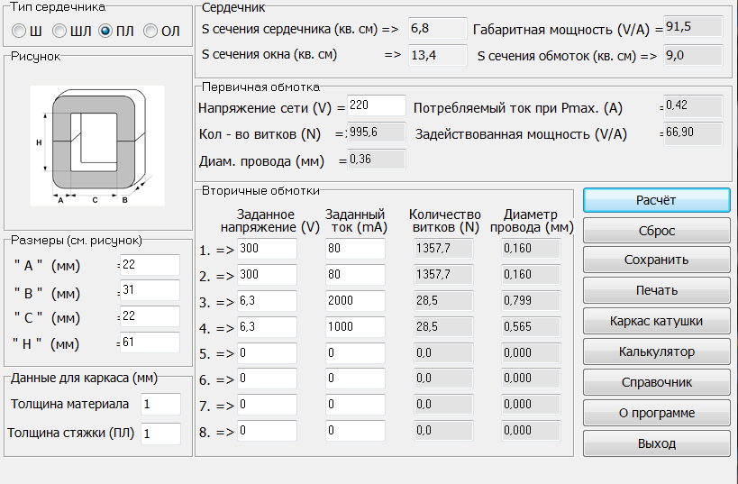This screenshot has width=738, height=484.
Task: Open the Каркас катушки window
Action: coord(657,321)
